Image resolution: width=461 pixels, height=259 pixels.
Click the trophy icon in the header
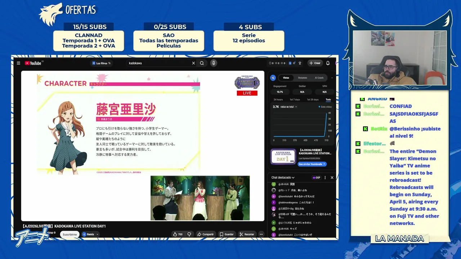pyautogui.click(x=300, y=63)
